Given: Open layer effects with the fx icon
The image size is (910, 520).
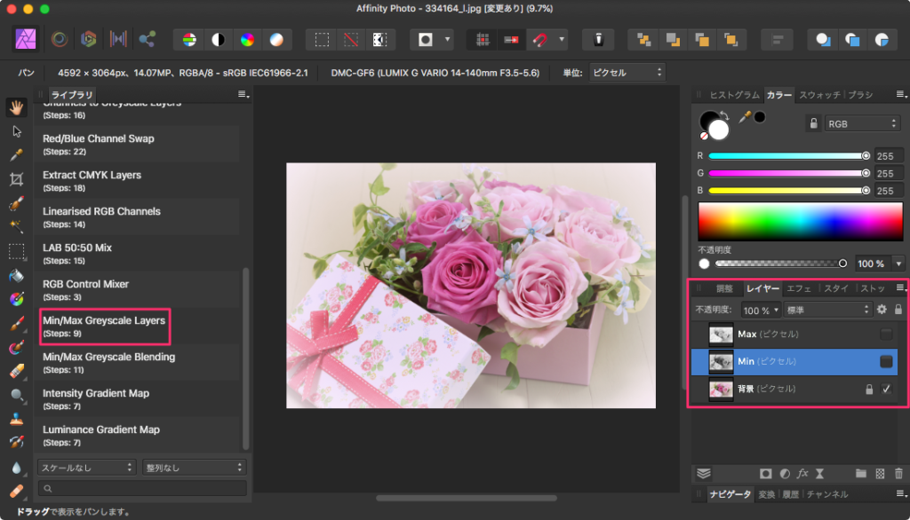Looking at the screenshot, I should (802, 474).
